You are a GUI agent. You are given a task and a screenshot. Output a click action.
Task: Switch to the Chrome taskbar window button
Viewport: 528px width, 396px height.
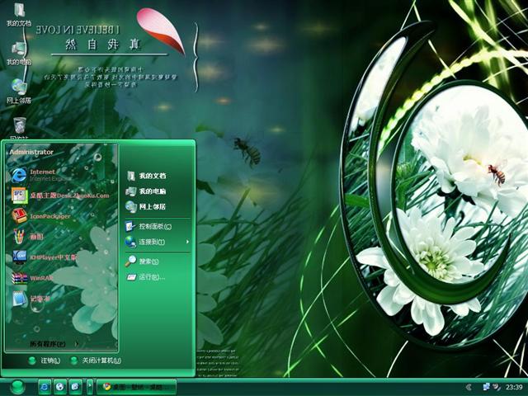136,387
